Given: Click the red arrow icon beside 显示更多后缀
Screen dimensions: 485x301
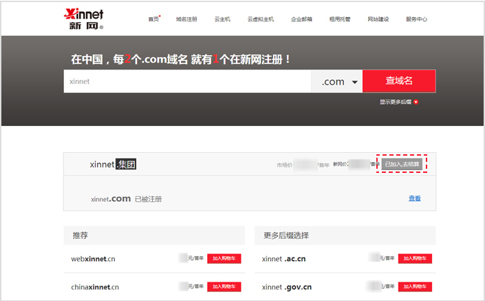Looking at the screenshot, I should (x=416, y=102).
